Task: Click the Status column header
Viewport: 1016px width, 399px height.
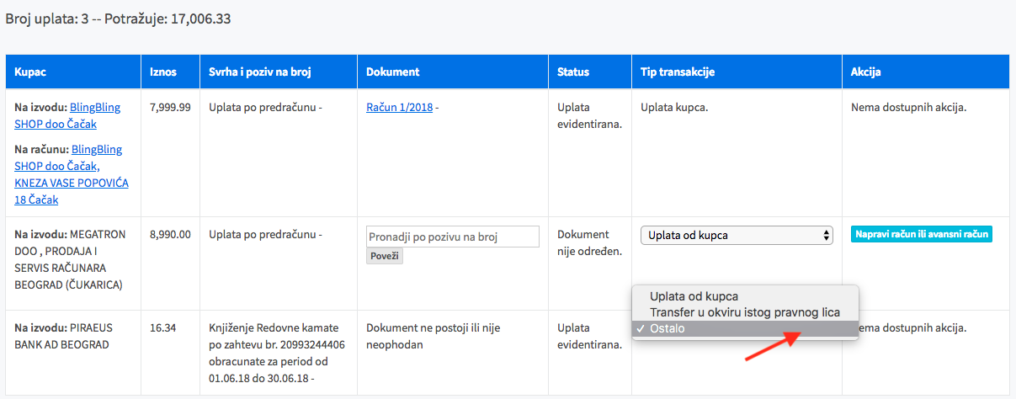Action: (573, 72)
